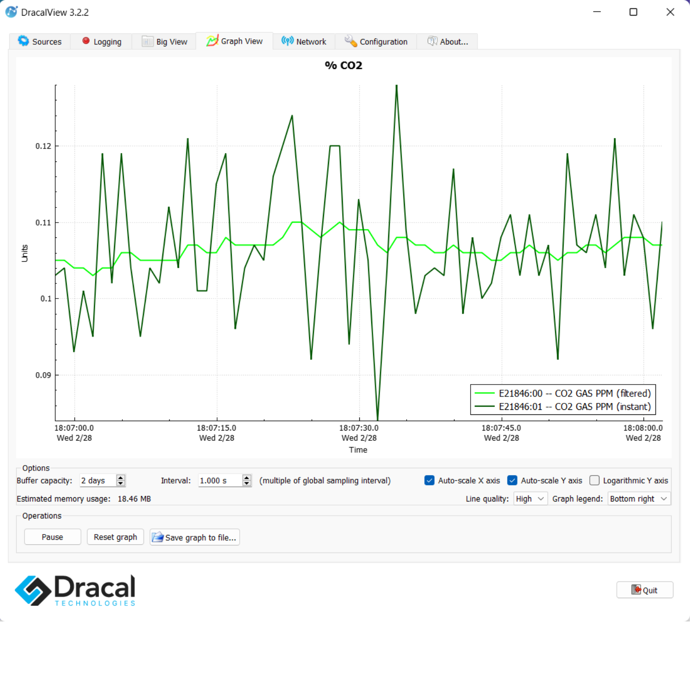The height and width of the screenshot is (690, 690).
Task: Click the Quit button
Action: pos(645,590)
